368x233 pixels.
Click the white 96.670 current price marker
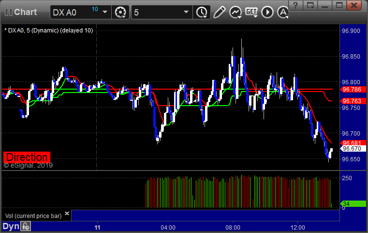(353, 149)
